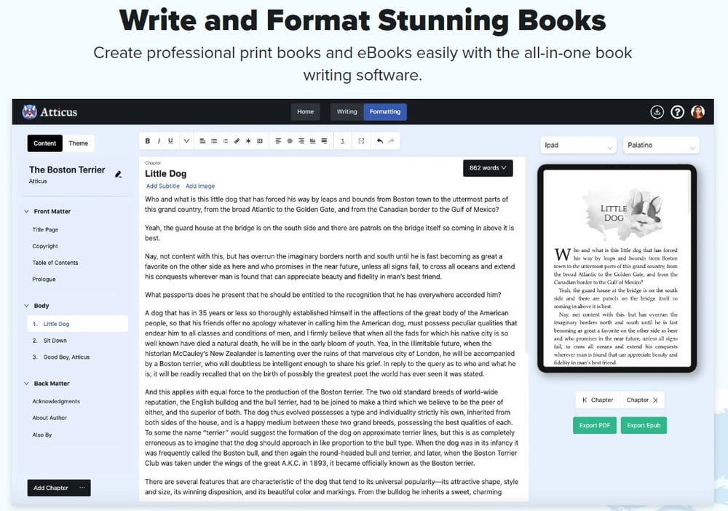Open help with the question mark icon
Image resolution: width=728 pixels, height=511 pixels.
click(677, 112)
